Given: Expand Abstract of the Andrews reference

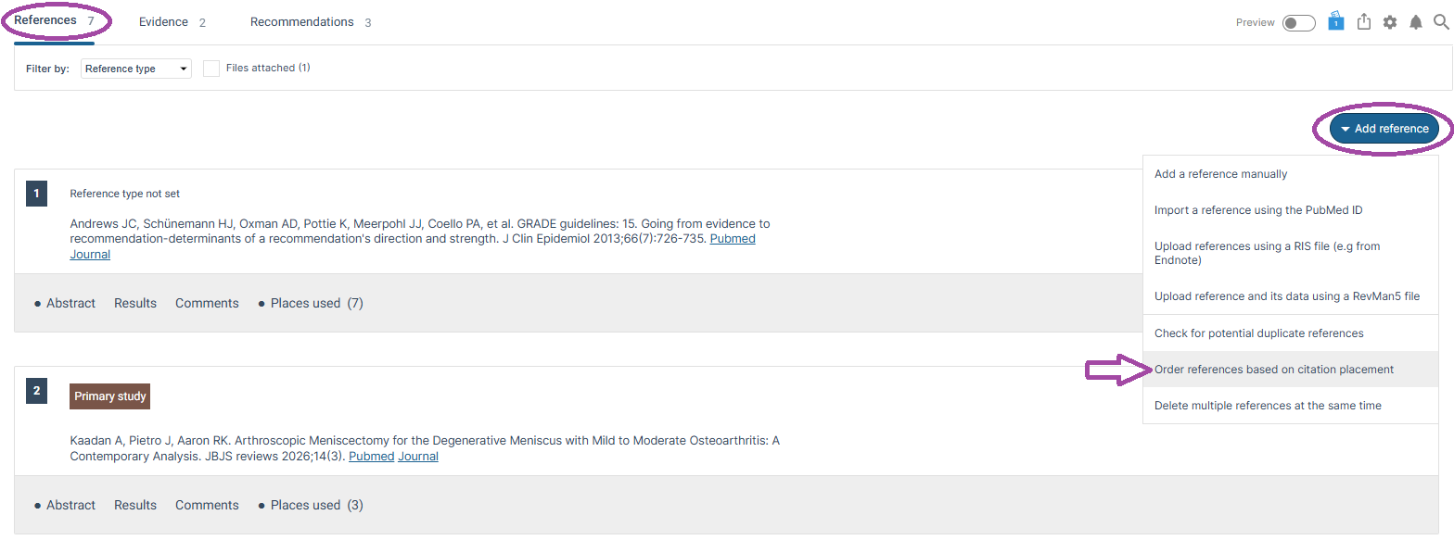Looking at the screenshot, I should pyautogui.click(x=70, y=303).
